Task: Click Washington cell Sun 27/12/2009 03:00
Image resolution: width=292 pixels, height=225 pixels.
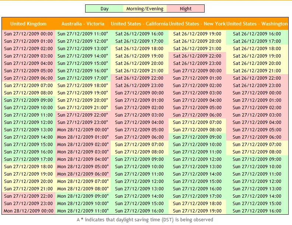Action: [257, 115]
